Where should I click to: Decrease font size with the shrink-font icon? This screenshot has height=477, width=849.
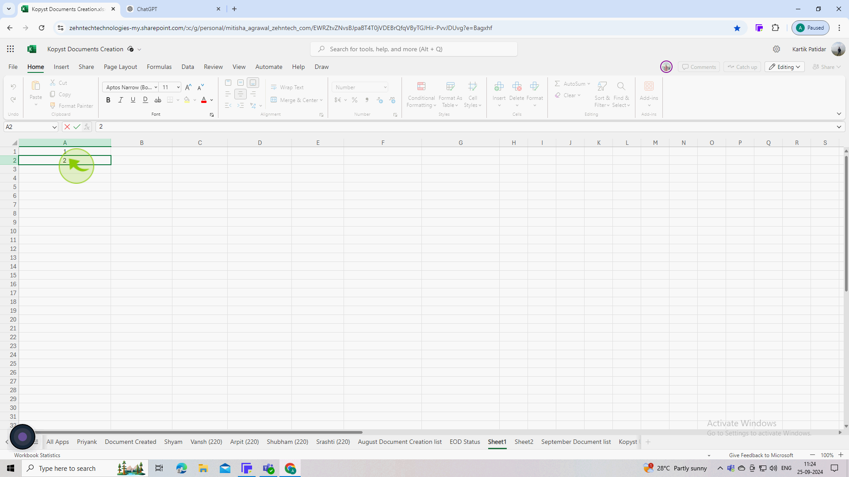point(201,87)
